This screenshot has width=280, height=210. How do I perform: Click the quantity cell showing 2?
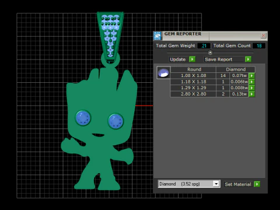[223, 94]
